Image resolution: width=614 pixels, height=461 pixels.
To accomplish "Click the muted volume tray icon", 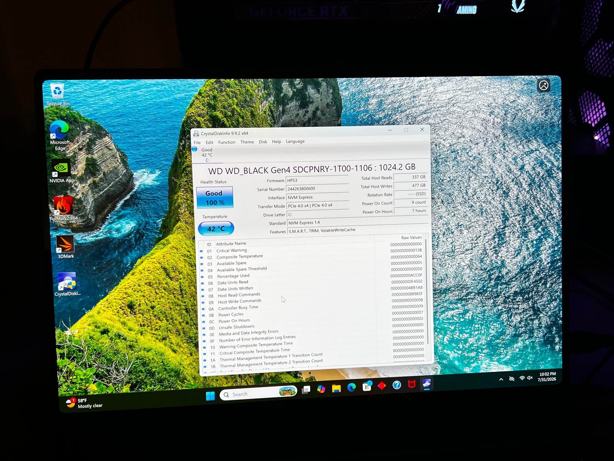I will [530, 378].
